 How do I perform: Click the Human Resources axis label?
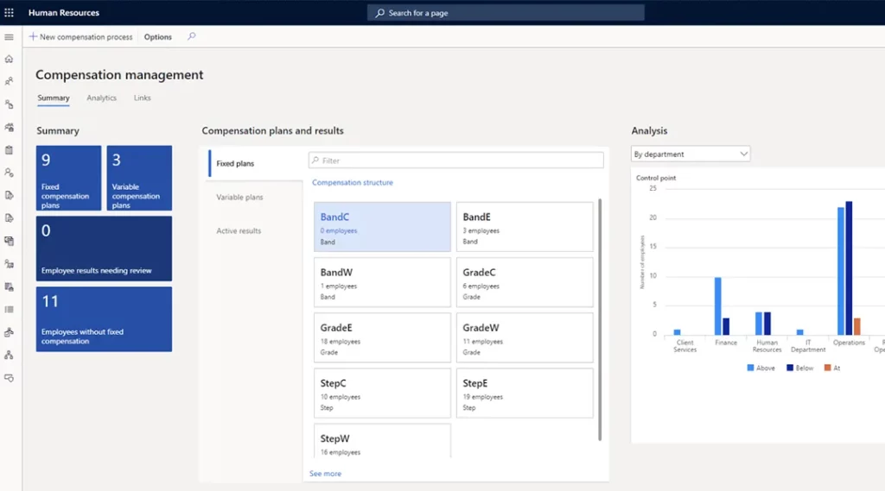pyautogui.click(x=767, y=346)
